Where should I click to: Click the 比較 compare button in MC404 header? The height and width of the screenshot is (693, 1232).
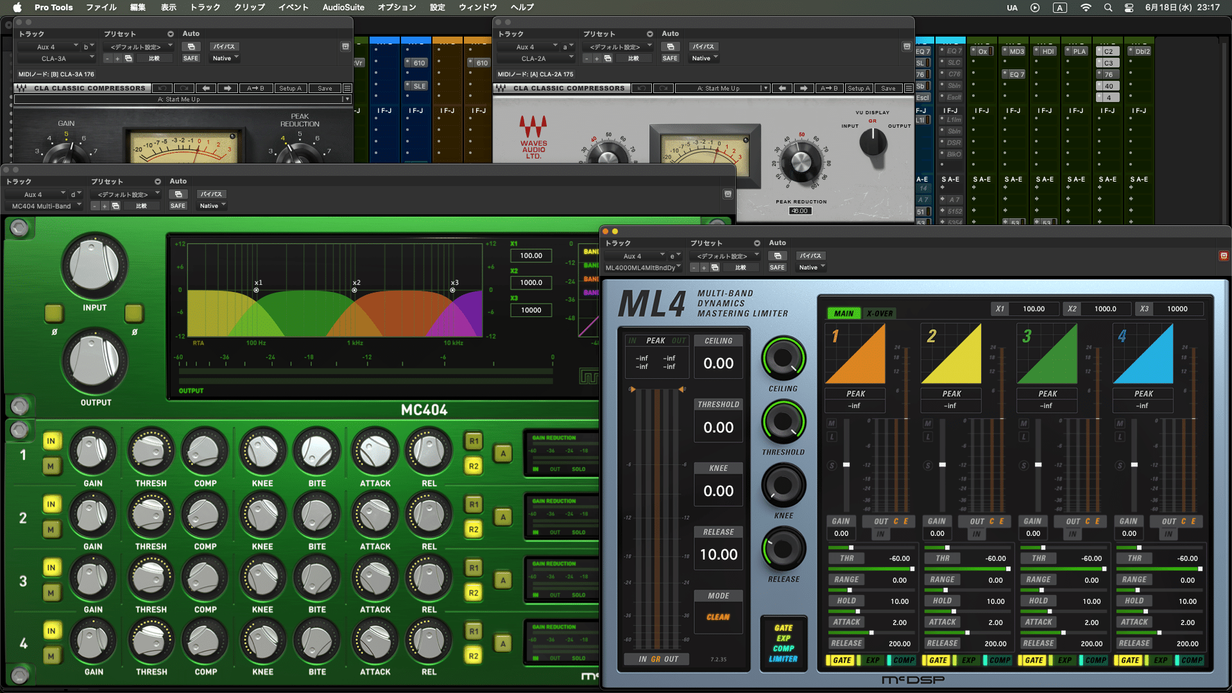pyautogui.click(x=141, y=206)
